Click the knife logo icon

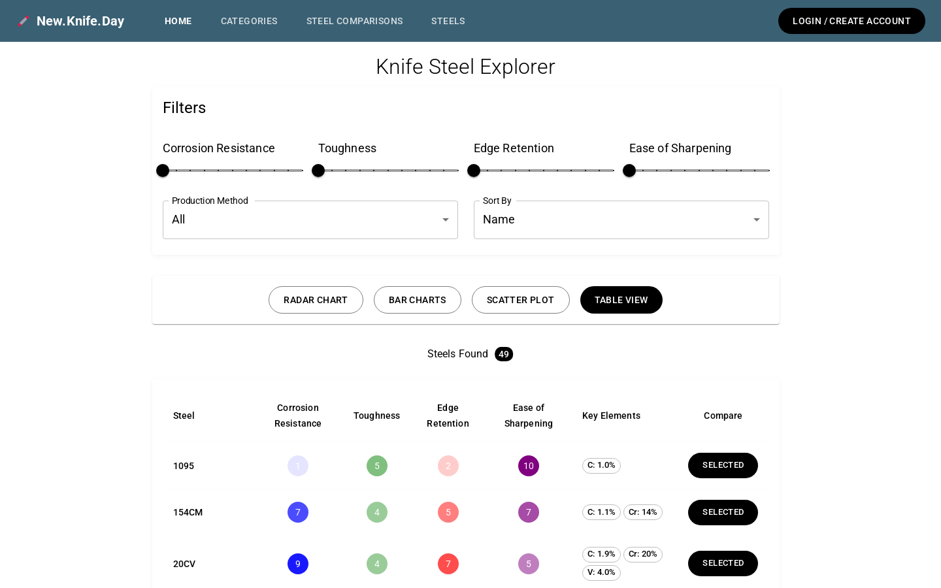coord(24,21)
